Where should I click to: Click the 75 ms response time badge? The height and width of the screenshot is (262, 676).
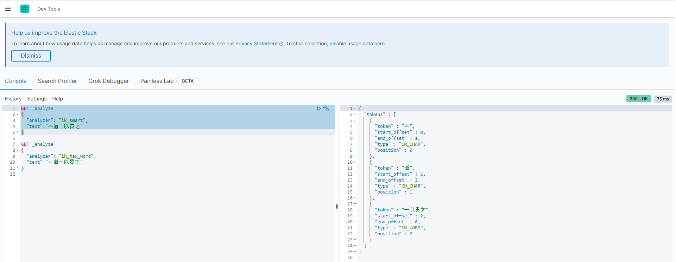pos(663,99)
